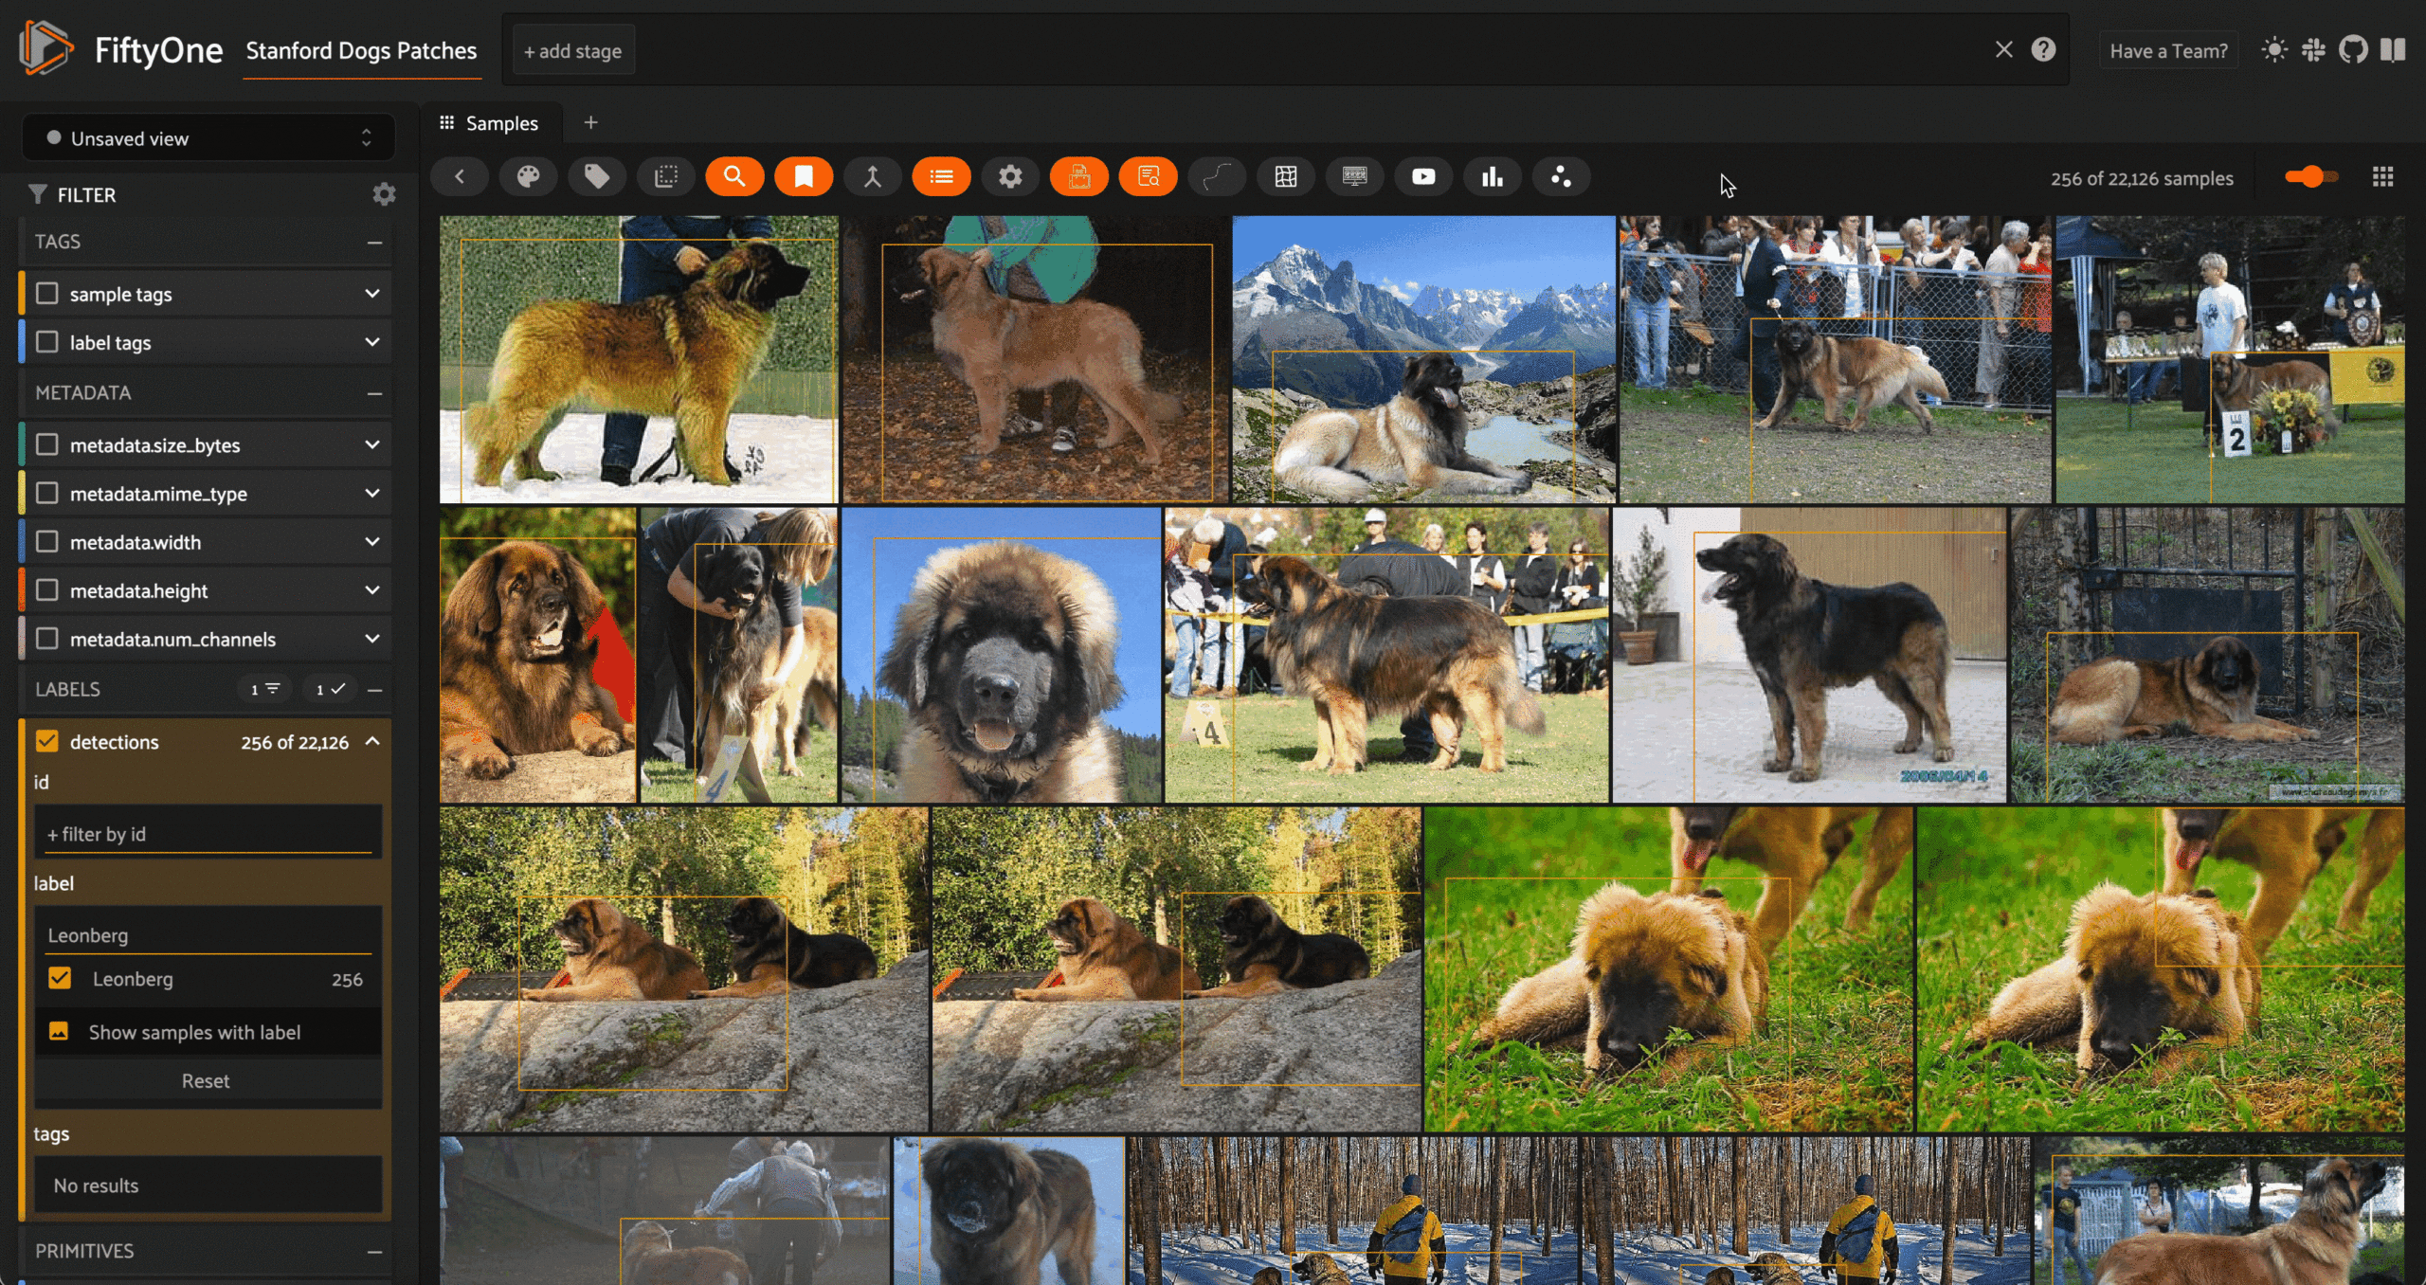Open the color scheme palette
This screenshot has width=2426, height=1285.
528,176
